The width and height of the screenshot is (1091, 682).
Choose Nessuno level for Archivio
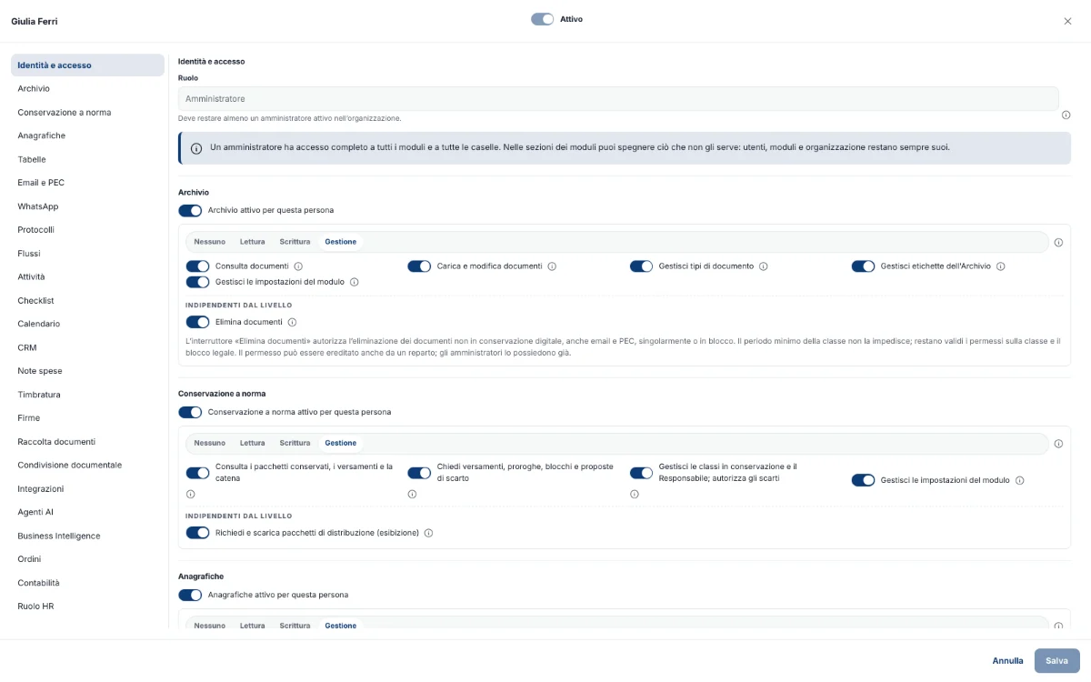(x=210, y=242)
